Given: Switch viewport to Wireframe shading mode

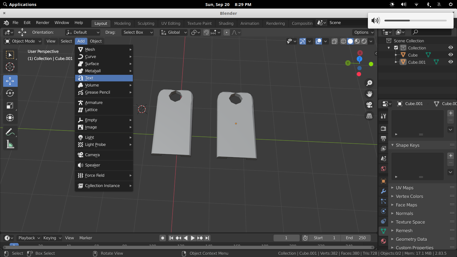Looking at the screenshot, I should point(344,41).
